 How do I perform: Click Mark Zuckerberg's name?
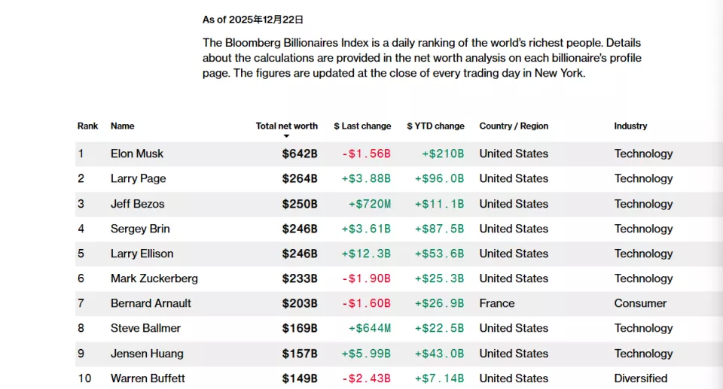point(154,278)
